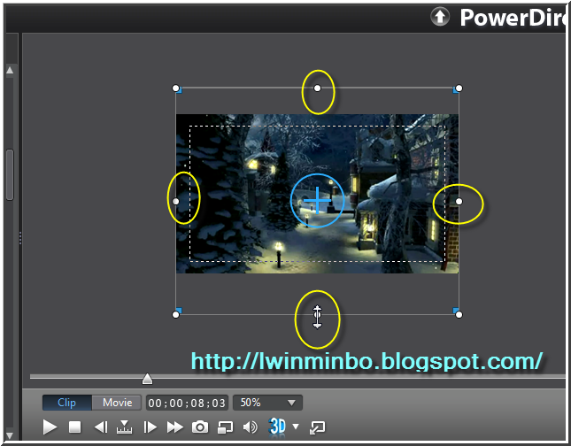Step back to the previous frame
Viewport: 571px width, 446px height.
[x=101, y=427]
